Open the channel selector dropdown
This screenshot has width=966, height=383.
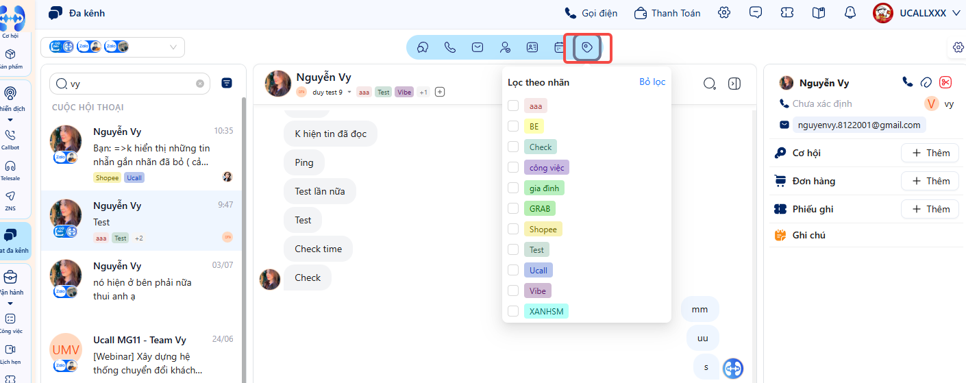point(113,47)
